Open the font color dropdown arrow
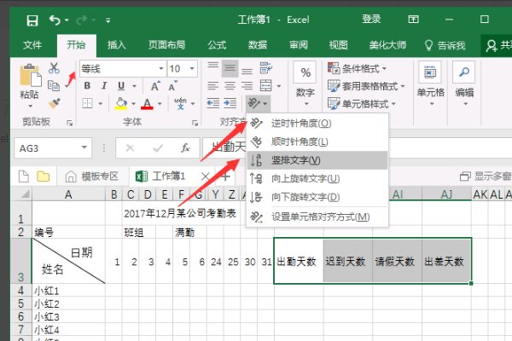Viewport: 512px width, 341px height. tap(160, 104)
